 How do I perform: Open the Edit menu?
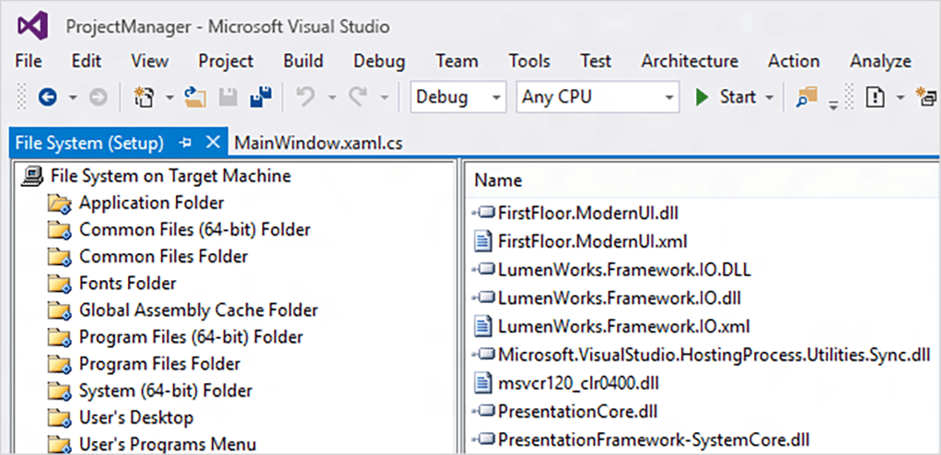point(87,61)
